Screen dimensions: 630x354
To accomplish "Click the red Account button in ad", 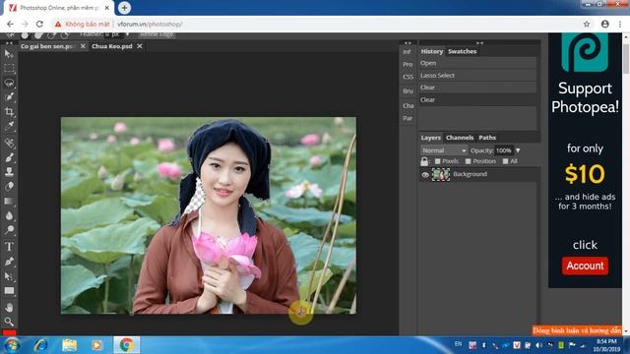I will pos(585,265).
